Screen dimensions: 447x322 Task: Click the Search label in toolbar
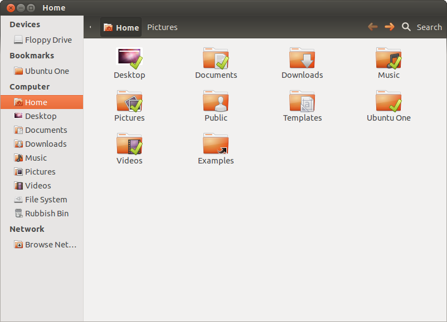429,27
